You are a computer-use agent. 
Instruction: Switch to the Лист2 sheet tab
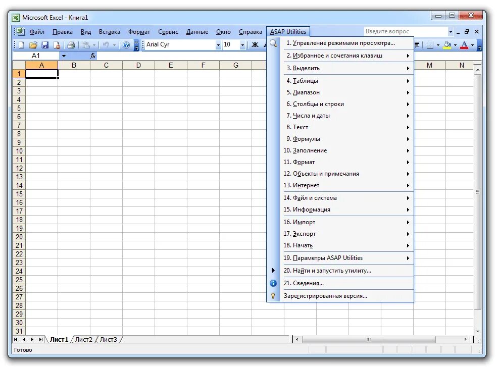coord(84,340)
